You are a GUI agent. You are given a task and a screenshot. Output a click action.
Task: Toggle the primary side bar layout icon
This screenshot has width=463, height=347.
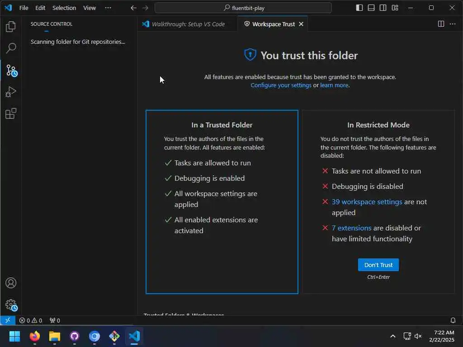[x=359, y=8]
